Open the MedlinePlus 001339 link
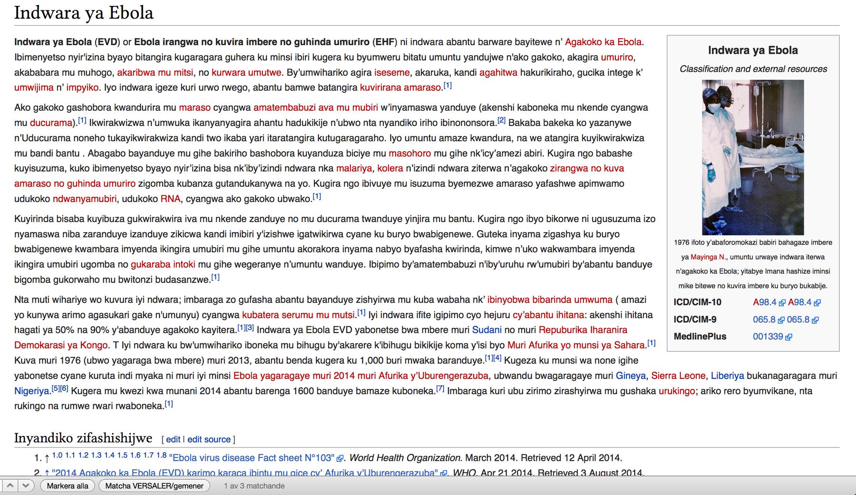This screenshot has height=495, width=856. 768,337
